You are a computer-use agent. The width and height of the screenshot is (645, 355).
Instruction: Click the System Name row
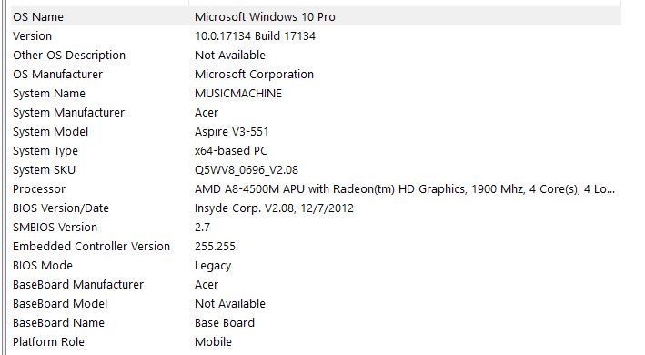(x=316, y=94)
